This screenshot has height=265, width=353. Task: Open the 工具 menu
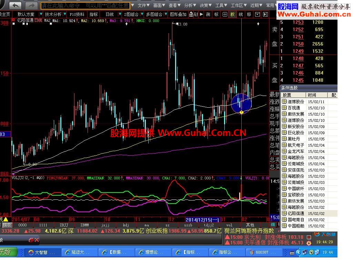221,6
